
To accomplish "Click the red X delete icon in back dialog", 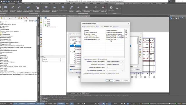I will 140,46.
